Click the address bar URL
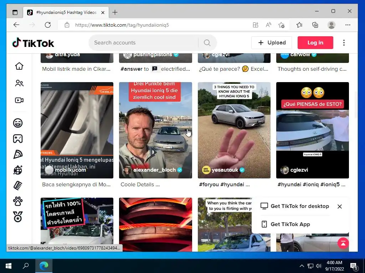 point(122,25)
